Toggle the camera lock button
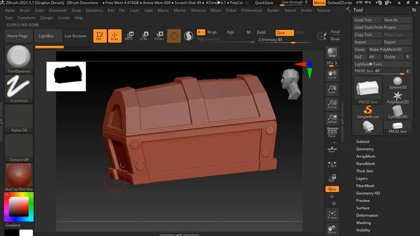The height and width of the screenshot is (236, 420). coord(332,178)
